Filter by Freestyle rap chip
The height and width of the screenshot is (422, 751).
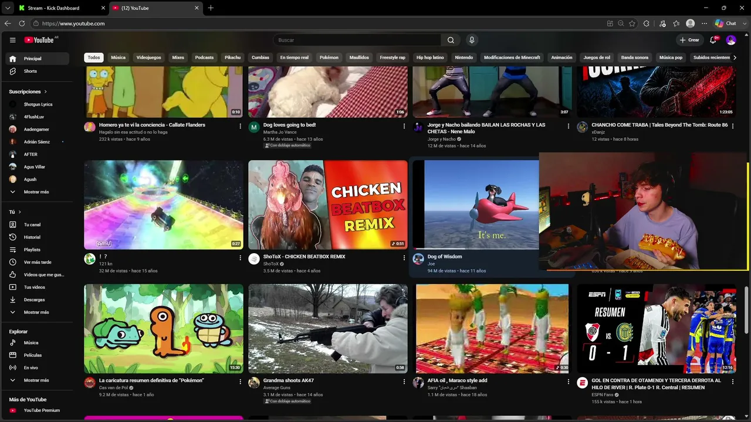[393, 57]
